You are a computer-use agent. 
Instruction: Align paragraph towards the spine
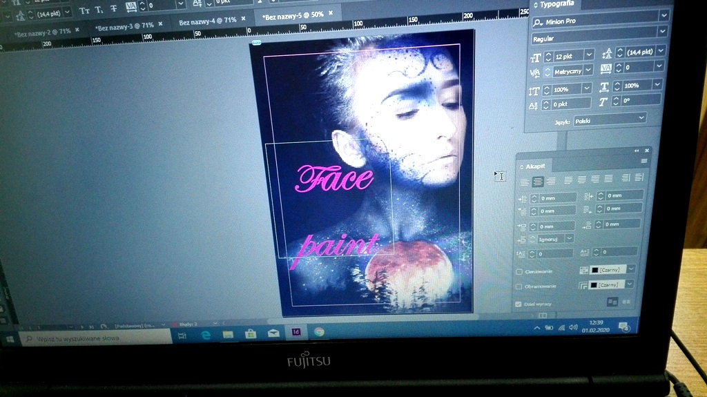(x=626, y=178)
